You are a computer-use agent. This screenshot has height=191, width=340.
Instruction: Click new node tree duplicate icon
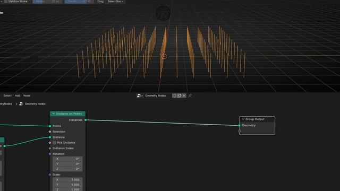(180, 95)
